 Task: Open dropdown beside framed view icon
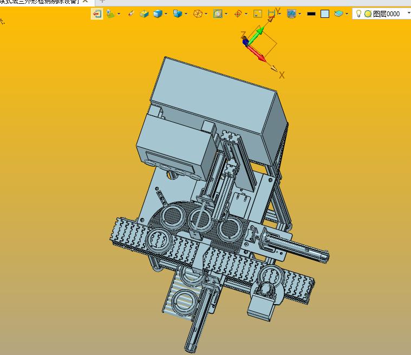226,14
